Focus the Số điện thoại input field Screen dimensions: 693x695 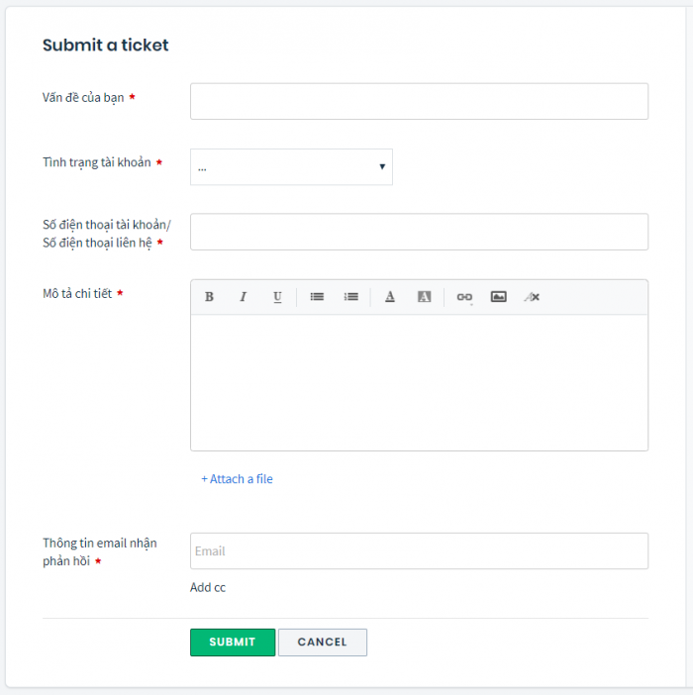pyautogui.click(x=419, y=232)
